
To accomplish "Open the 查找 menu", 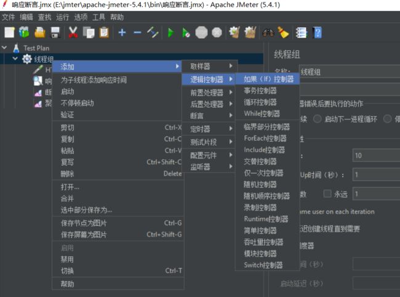I will coord(45,17).
